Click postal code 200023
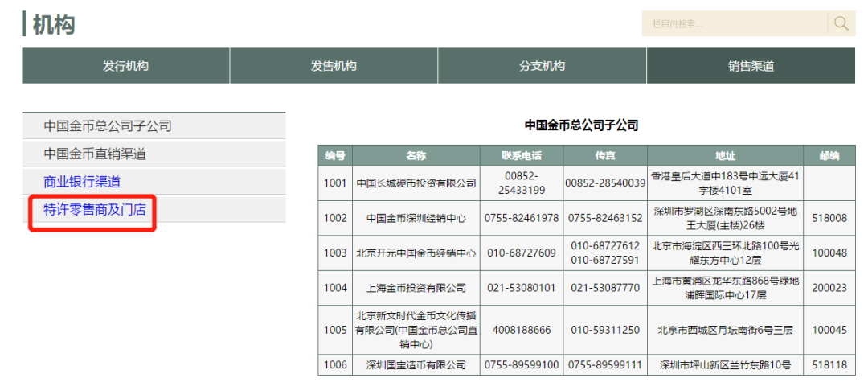868x382 pixels. [829, 288]
